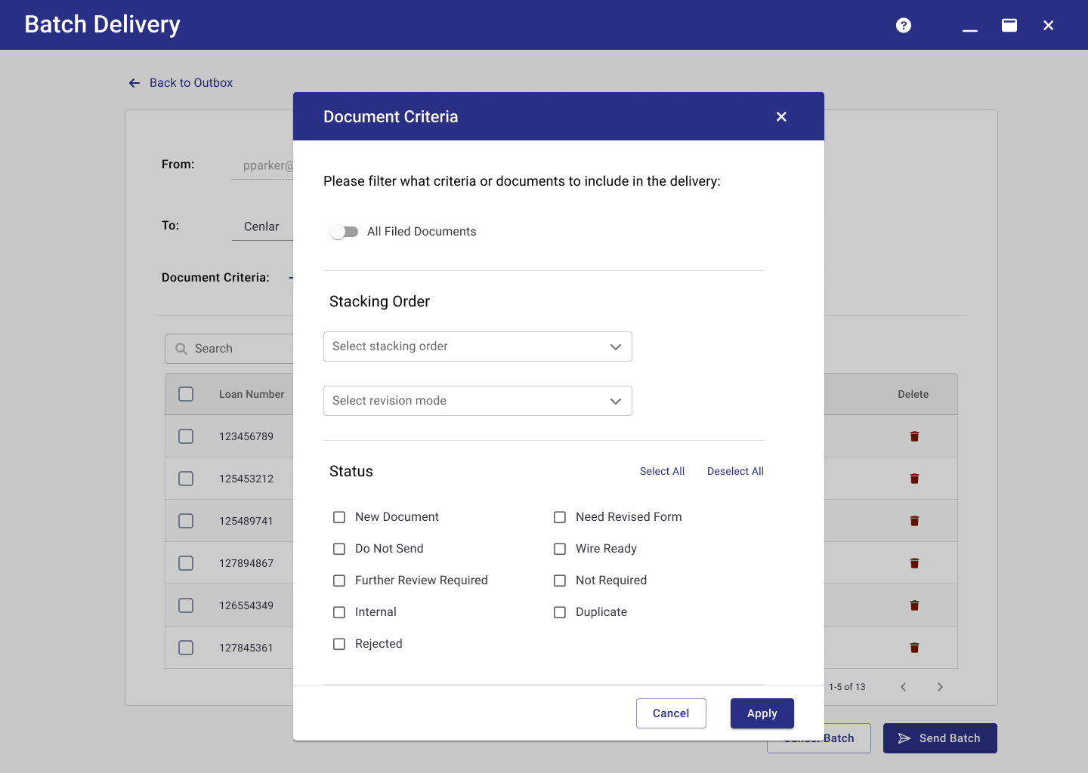Screen dimensions: 1088x773
Task: Check the New Document status
Action: 339,517
